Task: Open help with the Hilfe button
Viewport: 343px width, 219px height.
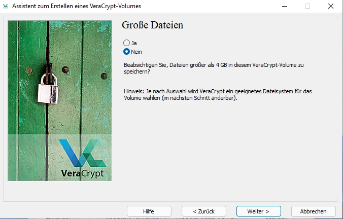Action: pyautogui.click(x=149, y=211)
